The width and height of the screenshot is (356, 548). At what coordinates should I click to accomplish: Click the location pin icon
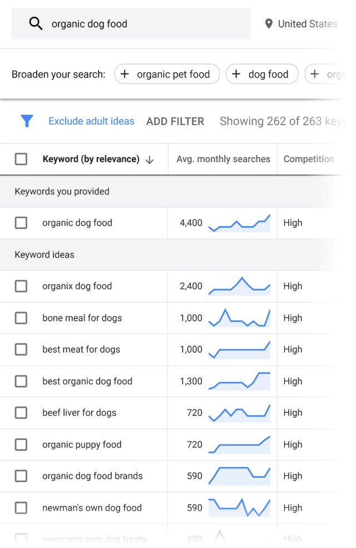click(269, 23)
